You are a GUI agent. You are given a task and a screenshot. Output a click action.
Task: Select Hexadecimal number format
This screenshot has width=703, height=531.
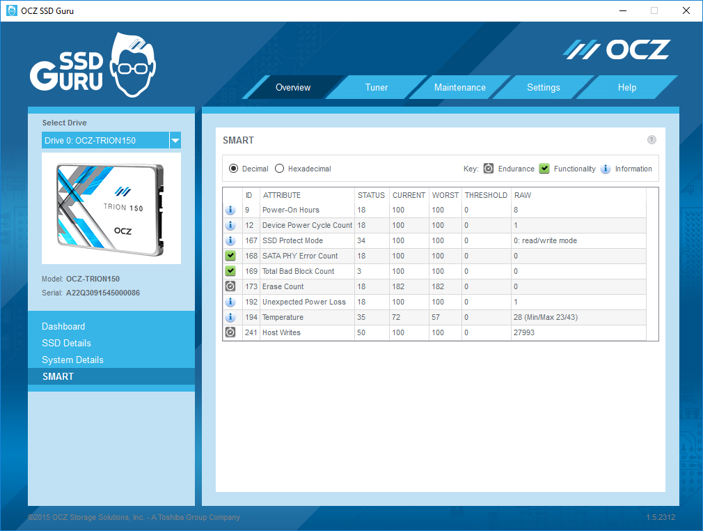tap(279, 169)
